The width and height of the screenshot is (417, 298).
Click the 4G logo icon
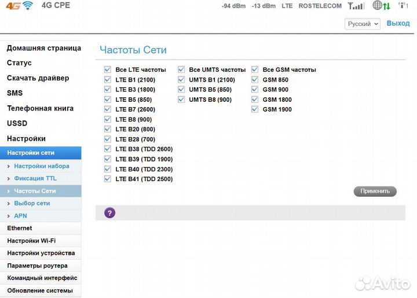(x=13, y=6)
